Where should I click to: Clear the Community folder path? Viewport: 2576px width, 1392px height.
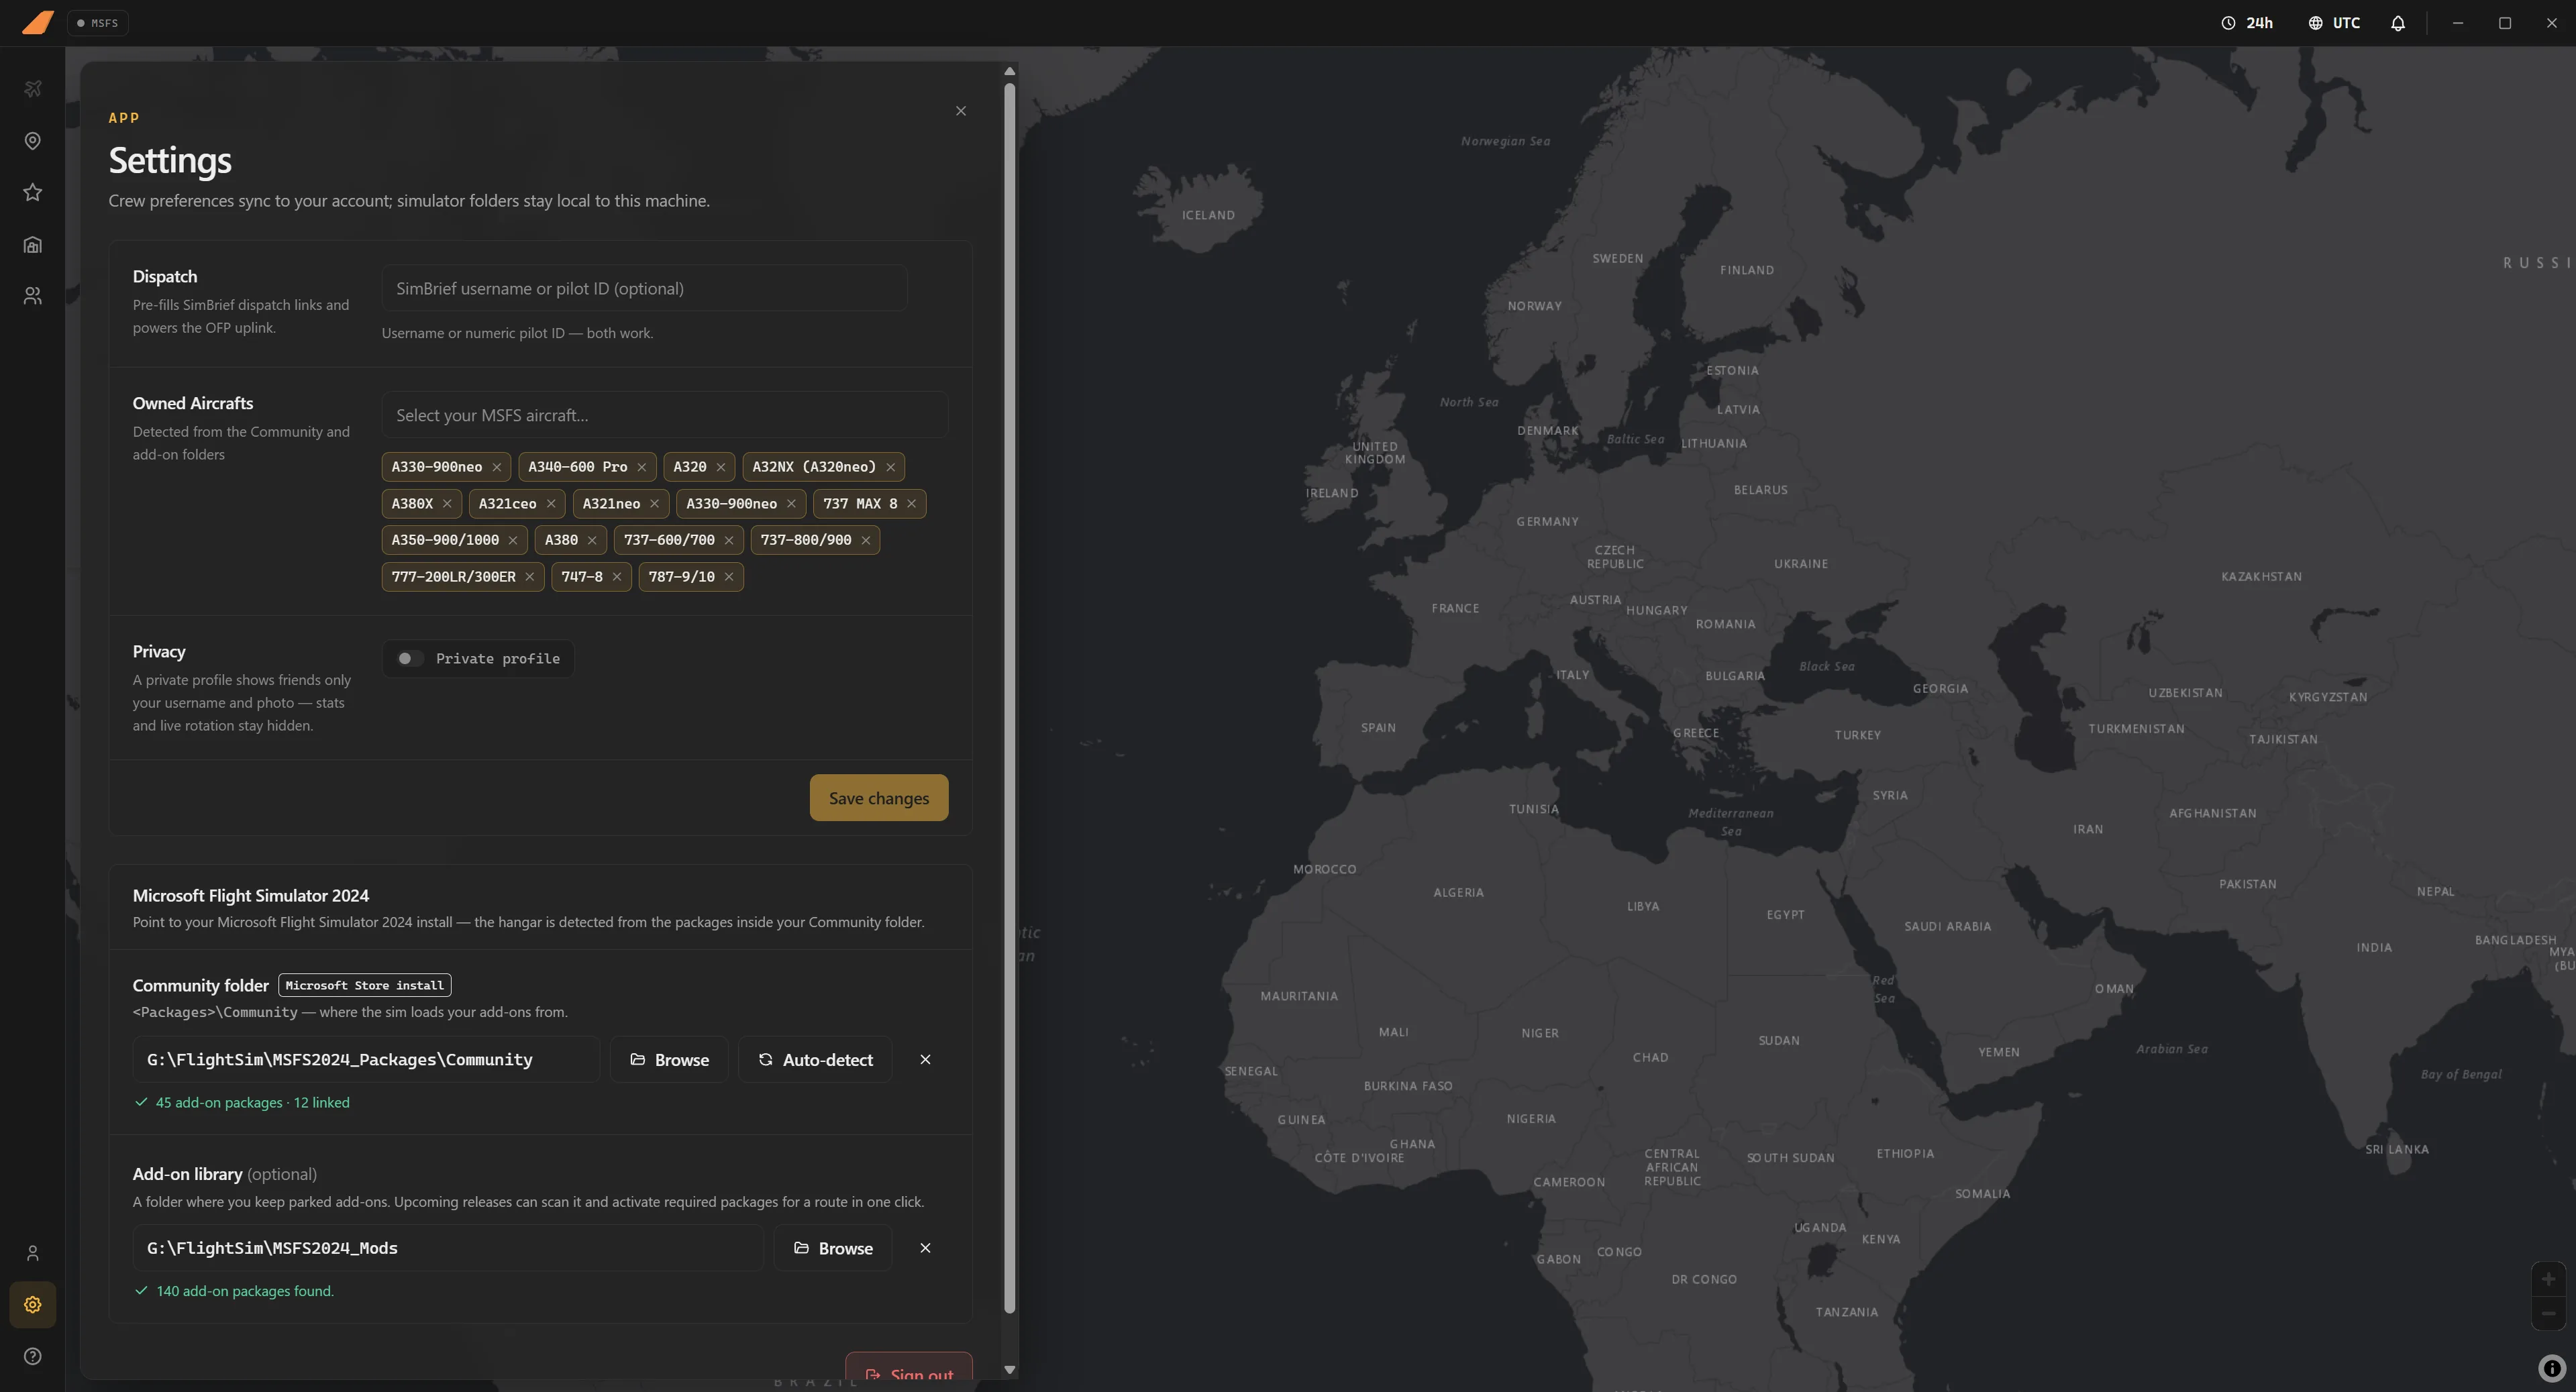[x=925, y=1059]
